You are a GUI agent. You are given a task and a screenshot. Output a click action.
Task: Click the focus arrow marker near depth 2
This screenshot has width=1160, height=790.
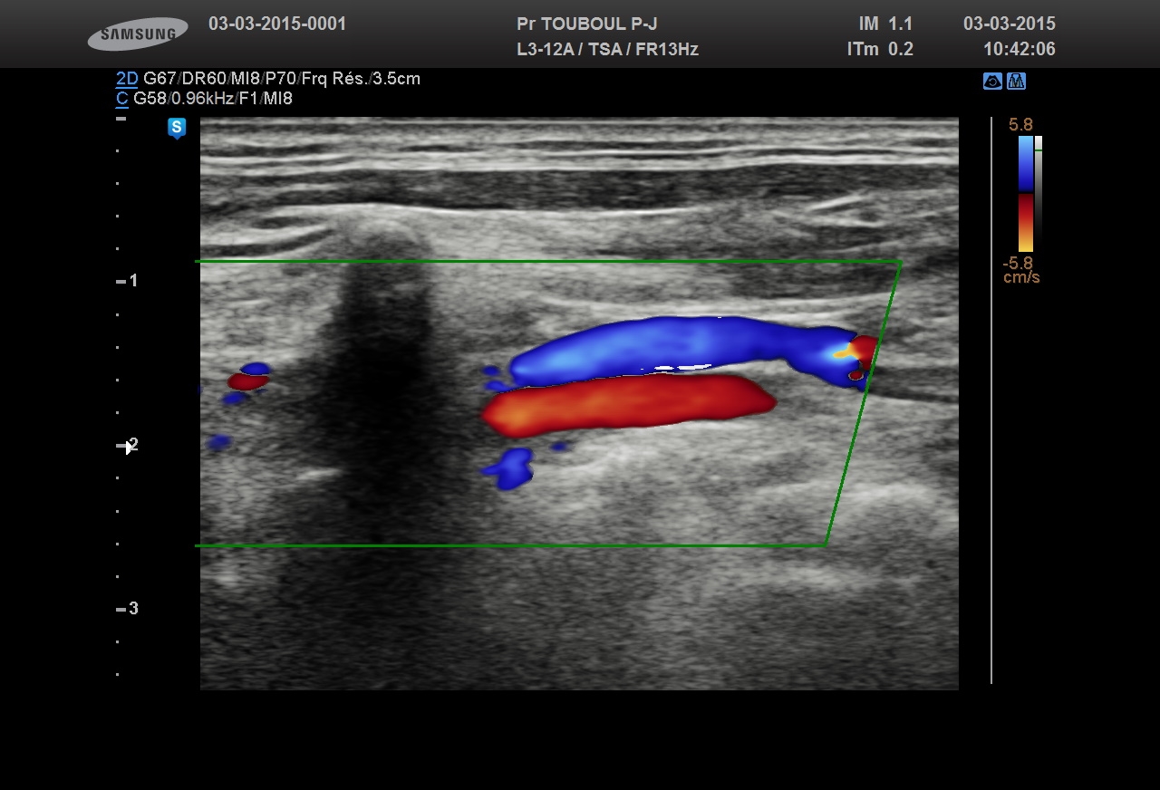point(126,447)
